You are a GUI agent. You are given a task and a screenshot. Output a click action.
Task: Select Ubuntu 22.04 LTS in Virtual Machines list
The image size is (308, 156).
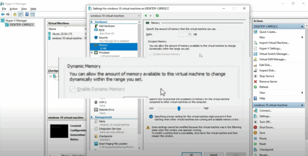click(62, 34)
